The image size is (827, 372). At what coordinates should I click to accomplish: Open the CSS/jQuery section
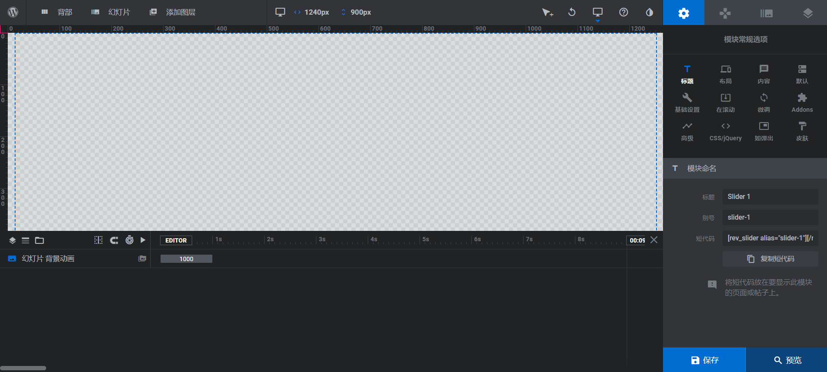(726, 131)
